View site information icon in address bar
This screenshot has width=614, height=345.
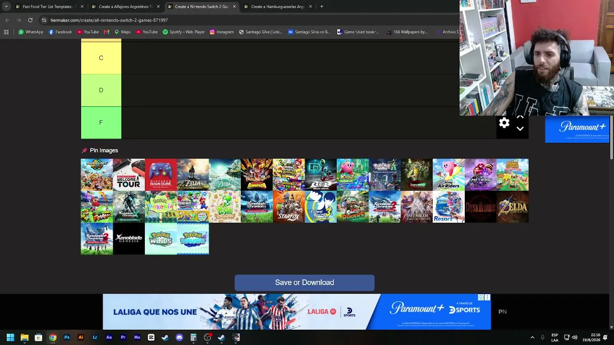(x=44, y=20)
